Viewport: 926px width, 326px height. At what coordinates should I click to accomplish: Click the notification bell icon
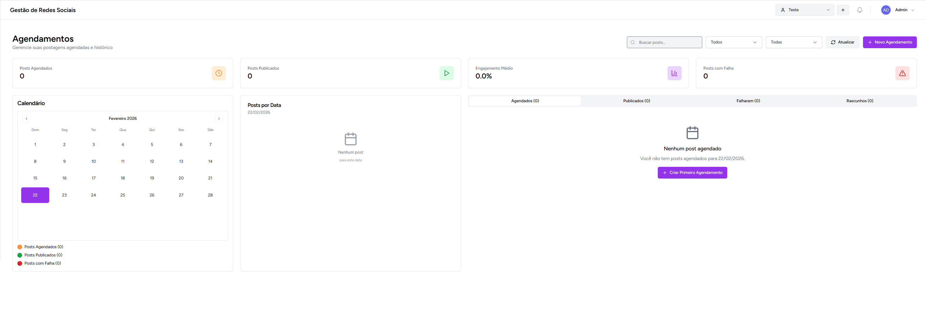[859, 10]
